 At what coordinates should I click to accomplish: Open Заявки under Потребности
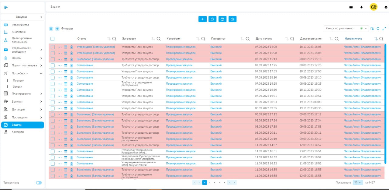17,87
